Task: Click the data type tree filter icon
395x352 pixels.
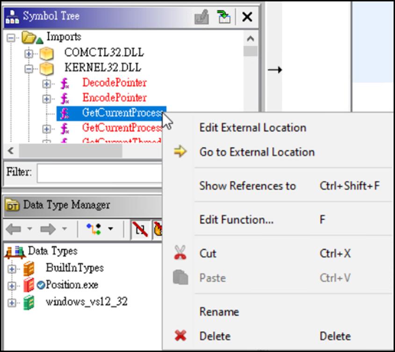Action: tap(93, 229)
